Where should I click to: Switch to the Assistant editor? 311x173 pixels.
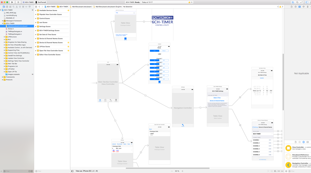[x=297, y=2]
